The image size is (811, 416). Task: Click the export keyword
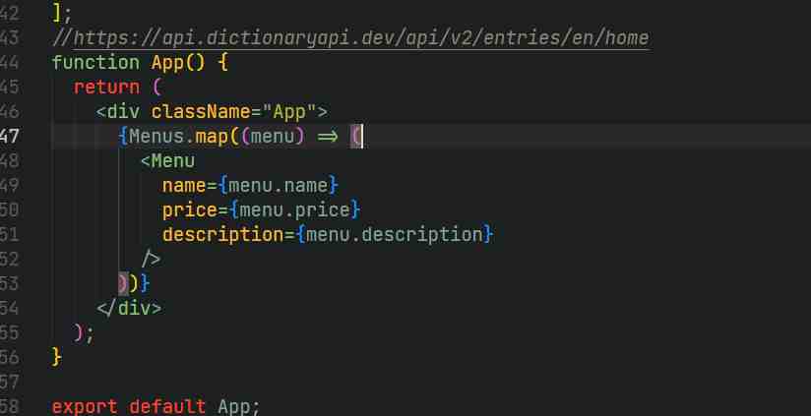tap(85, 407)
